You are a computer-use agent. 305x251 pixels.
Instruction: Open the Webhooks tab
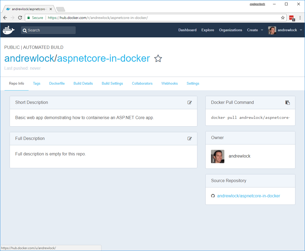[169, 83]
